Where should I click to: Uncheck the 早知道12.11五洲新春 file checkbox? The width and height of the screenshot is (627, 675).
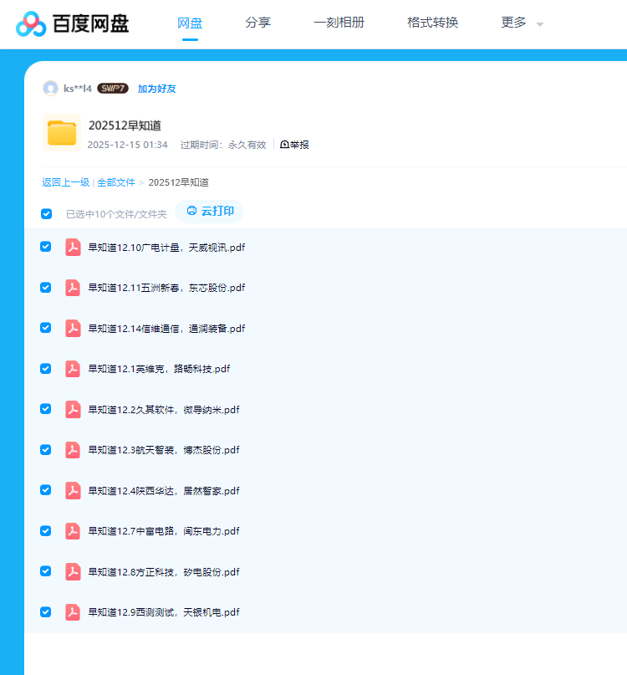tap(46, 288)
